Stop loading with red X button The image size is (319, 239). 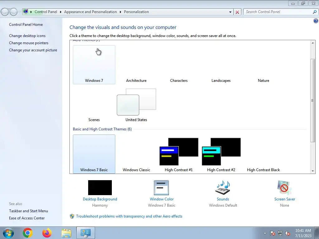(237, 12)
